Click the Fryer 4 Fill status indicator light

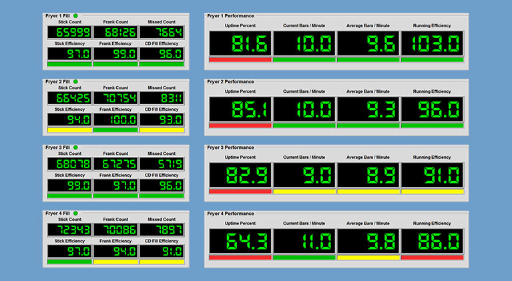click(x=75, y=213)
